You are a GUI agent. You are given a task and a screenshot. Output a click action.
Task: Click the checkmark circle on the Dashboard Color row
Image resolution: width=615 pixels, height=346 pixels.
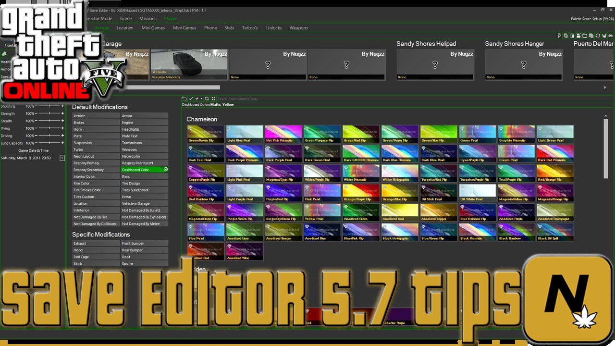coord(165,170)
